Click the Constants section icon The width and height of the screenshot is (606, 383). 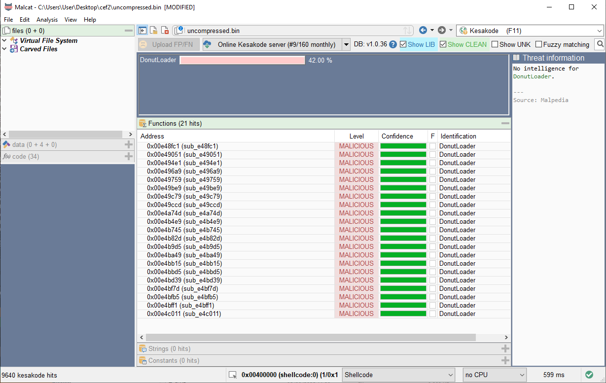coord(143,360)
